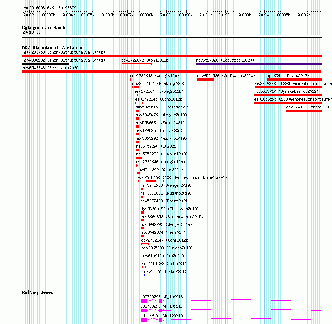Click nsv3365233 (Audano2019) label

pos(167,248)
